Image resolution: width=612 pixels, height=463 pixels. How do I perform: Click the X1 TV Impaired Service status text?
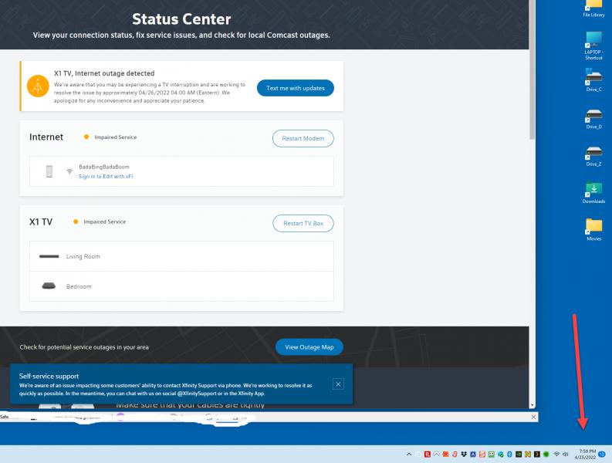(x=105, y=221)
